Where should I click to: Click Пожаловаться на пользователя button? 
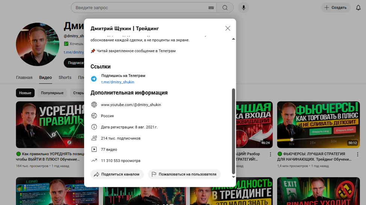184,174
